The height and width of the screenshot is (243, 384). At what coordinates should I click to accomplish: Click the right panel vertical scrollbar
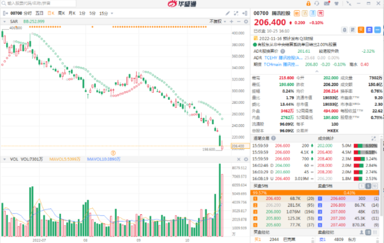click(x=381, y=176)
